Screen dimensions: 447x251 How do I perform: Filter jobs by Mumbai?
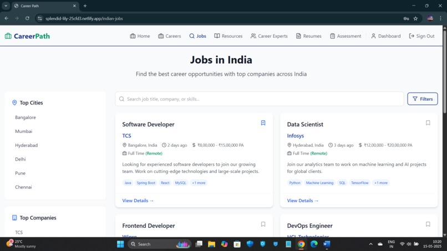pos(24,131)
